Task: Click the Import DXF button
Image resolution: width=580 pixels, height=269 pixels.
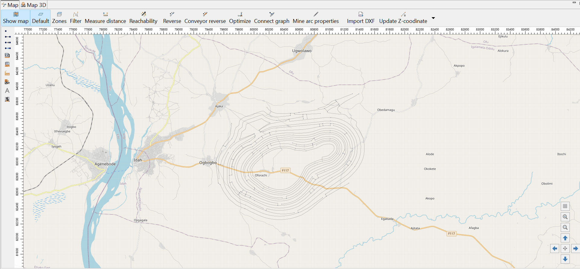Action: click(x=361, y=18)
